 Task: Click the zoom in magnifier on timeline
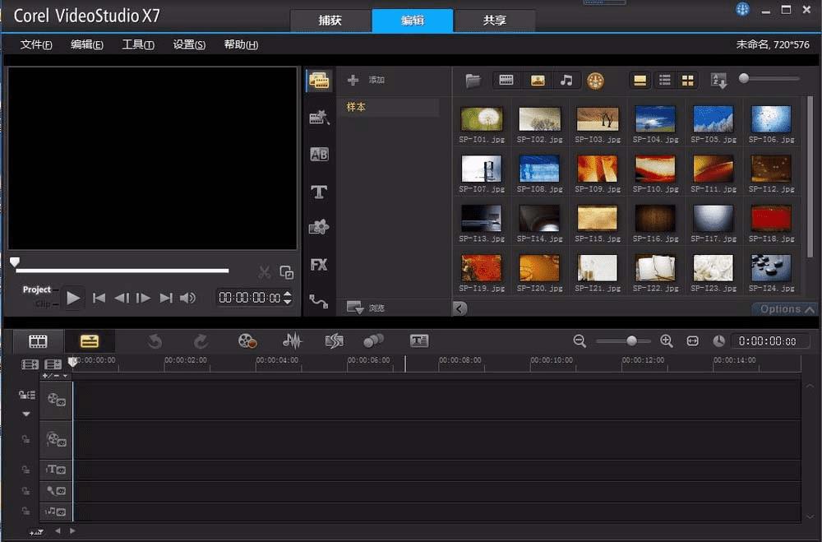[x=667, y=340]
